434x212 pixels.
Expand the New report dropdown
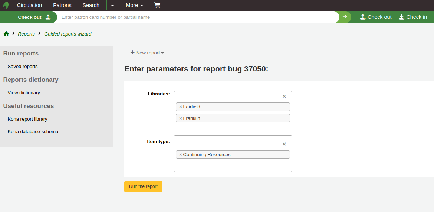[x=147, y=53]
